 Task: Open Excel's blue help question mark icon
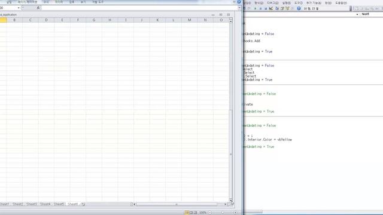point(239,2)
